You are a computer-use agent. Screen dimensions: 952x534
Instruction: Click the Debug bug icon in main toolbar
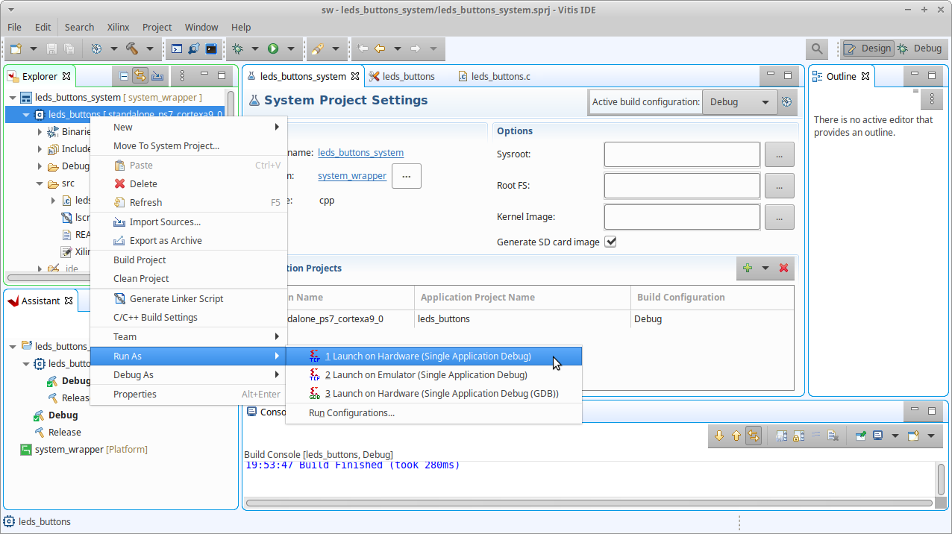coord(238,48)
